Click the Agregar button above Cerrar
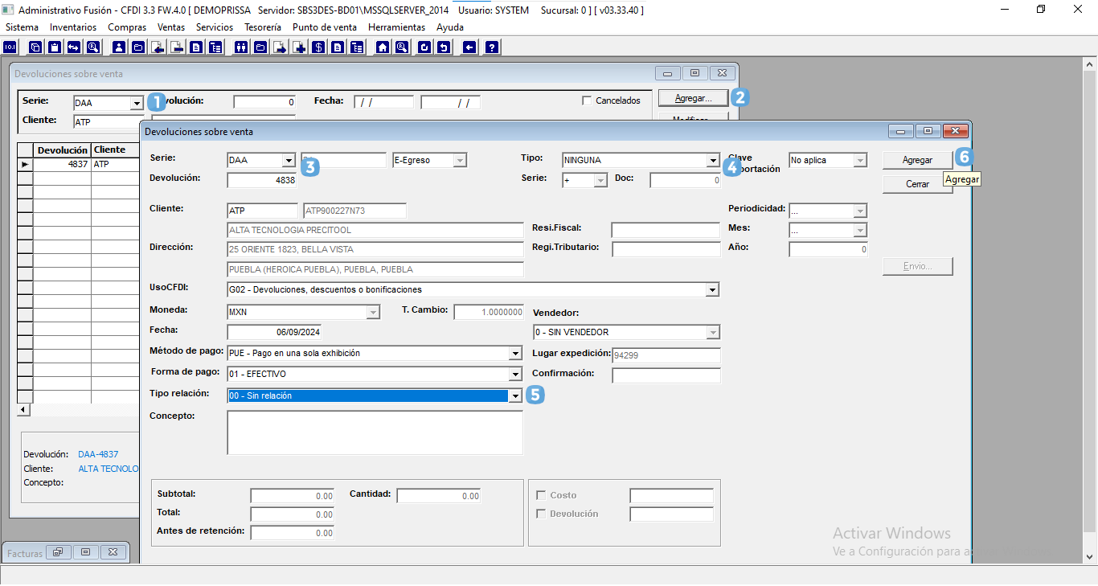Screen dimensions: 1098x586 (x=917, y=160)
